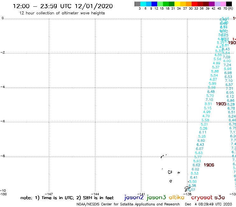Click the green 'jason3' satellite label
This screenshot has height=207, width=236.
click(x=156, y=197)
